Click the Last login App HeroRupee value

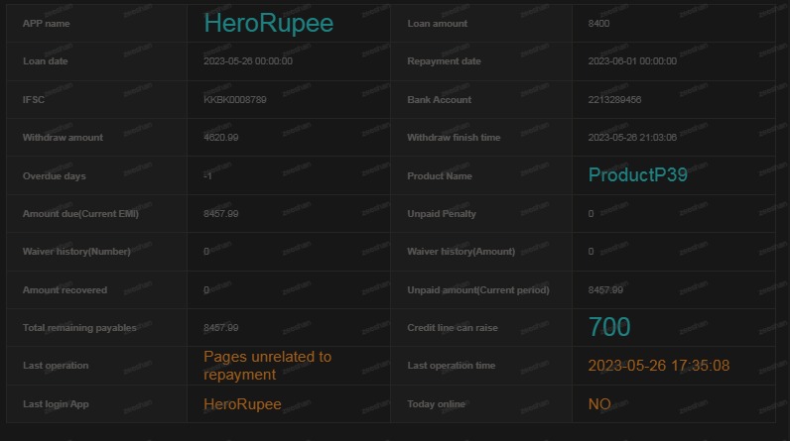(242, 404)
